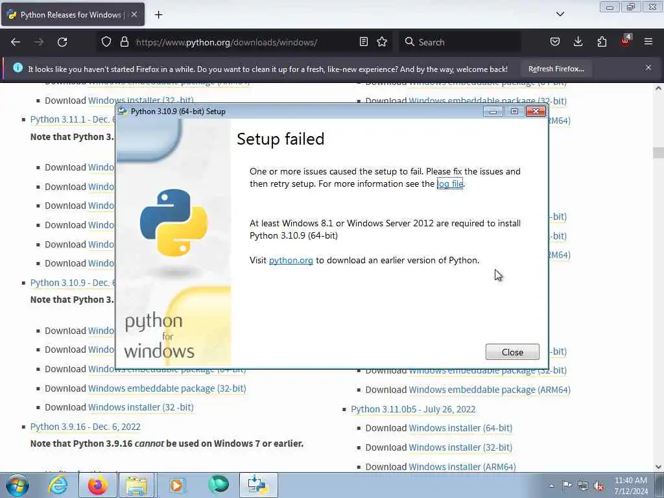The height and width of the screenshot is (498, 664).
Task: Click the Search box in toolbar
Action: click(x=460, y=42)
